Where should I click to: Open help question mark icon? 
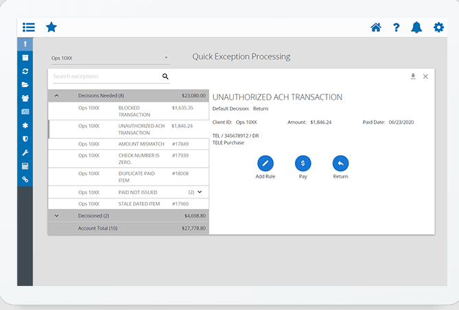coord(397,27)
